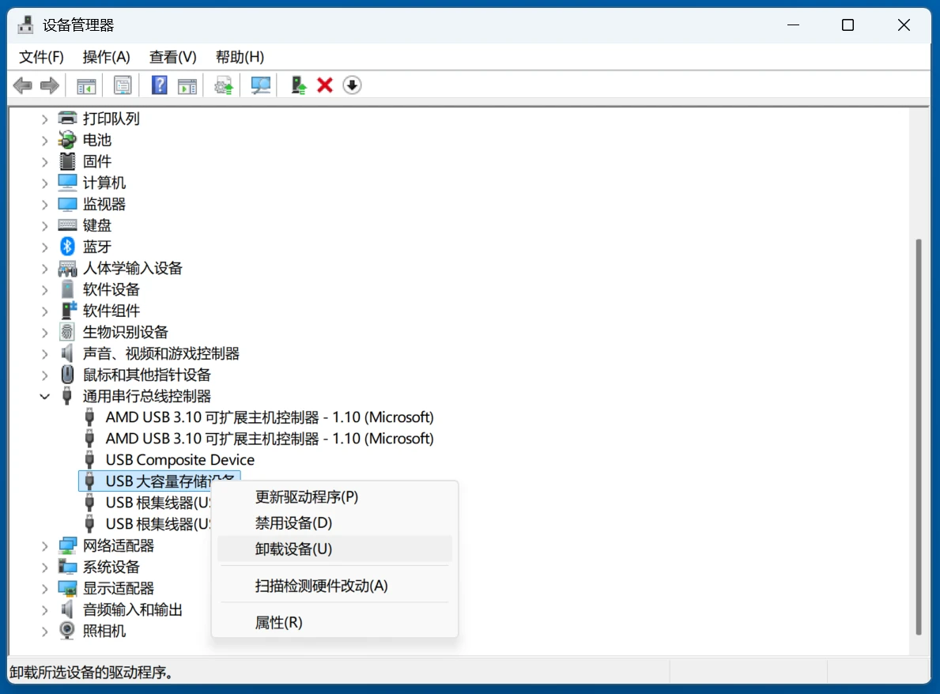Expand the 网络适配器 category
This screenshot has width=940, height=694.
(45, 546)
